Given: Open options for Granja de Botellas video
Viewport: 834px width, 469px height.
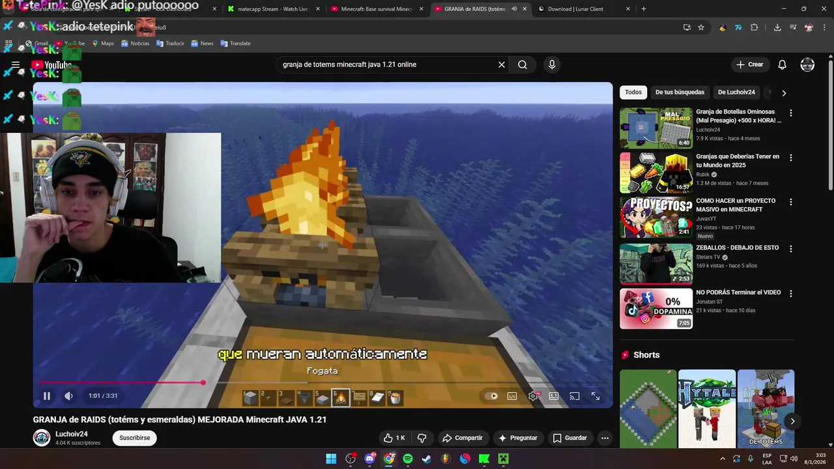Looking at the screenshot, I should point(791,113).
